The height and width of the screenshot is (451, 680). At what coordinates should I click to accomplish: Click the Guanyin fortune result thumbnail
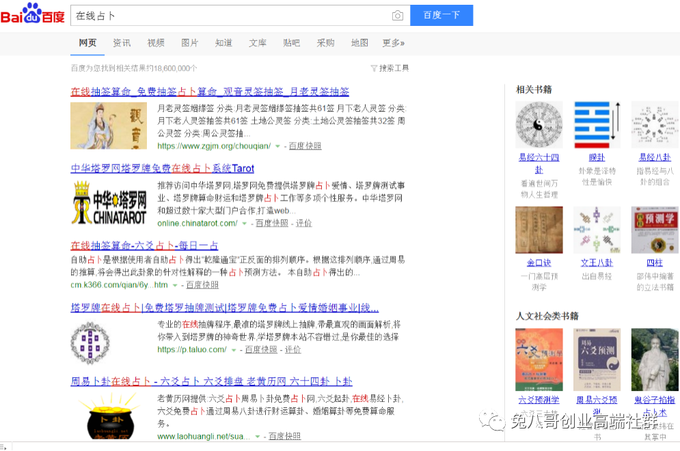pyautogui.click(x=109, y=126)
